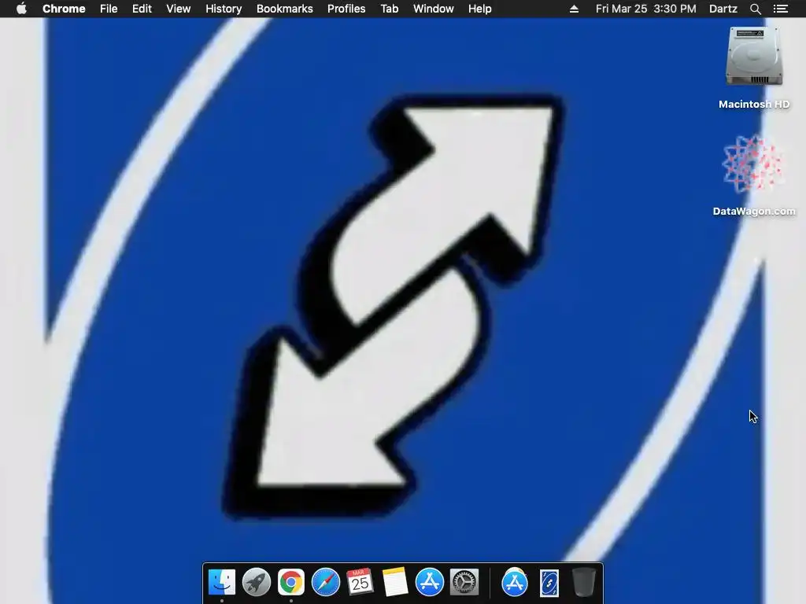Launch Launchpad from the Dock

click(256, 583)
